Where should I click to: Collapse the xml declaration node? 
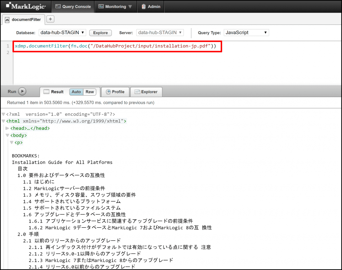[x=3, y=114]
